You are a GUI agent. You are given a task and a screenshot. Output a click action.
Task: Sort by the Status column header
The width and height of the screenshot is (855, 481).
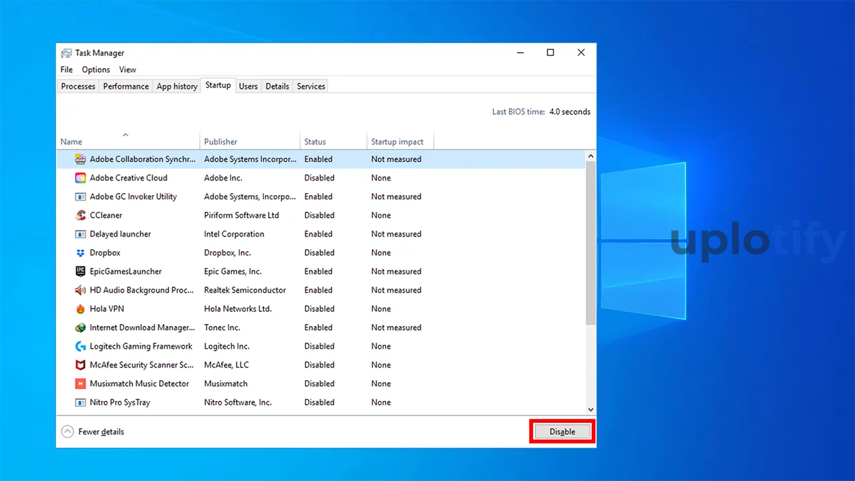[333, 141]
